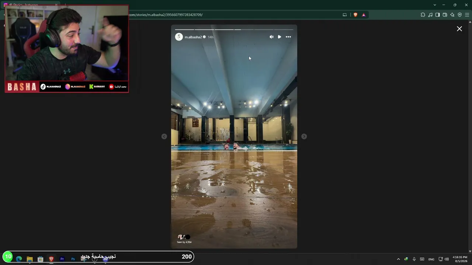Open the m.albasha2 profile link in story header
This screenshot has height=265, width=472.
[193, 37]
